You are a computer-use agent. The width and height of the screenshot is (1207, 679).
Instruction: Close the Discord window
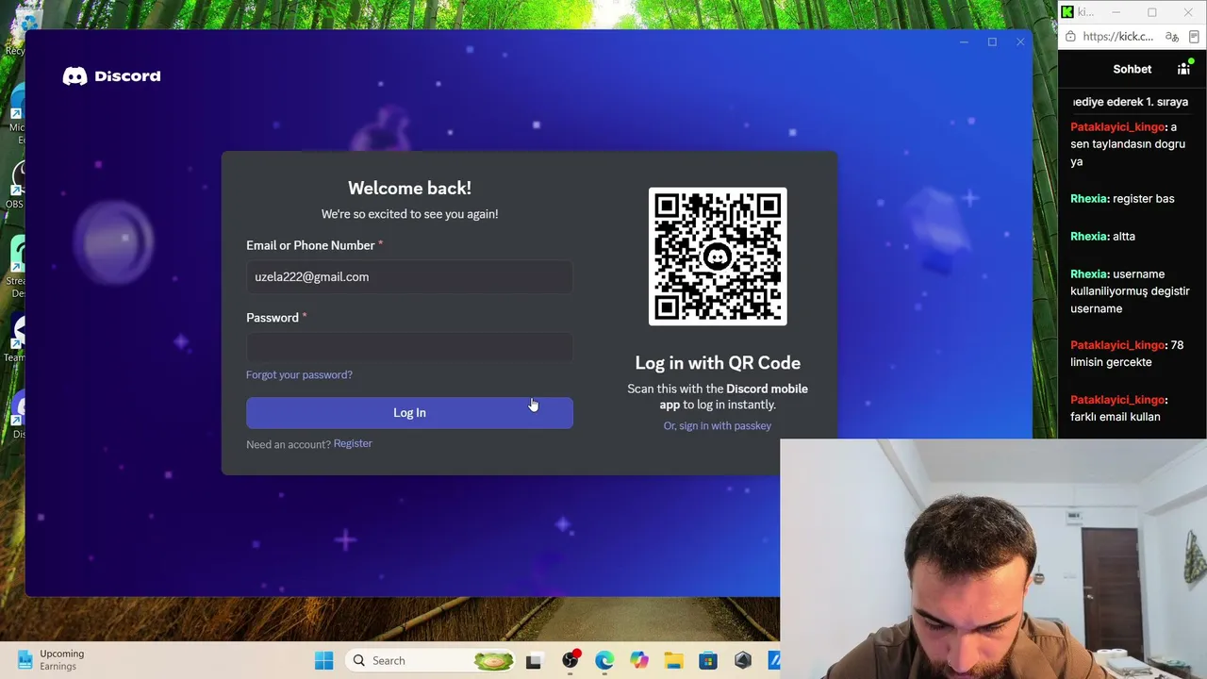point(1020,42)
